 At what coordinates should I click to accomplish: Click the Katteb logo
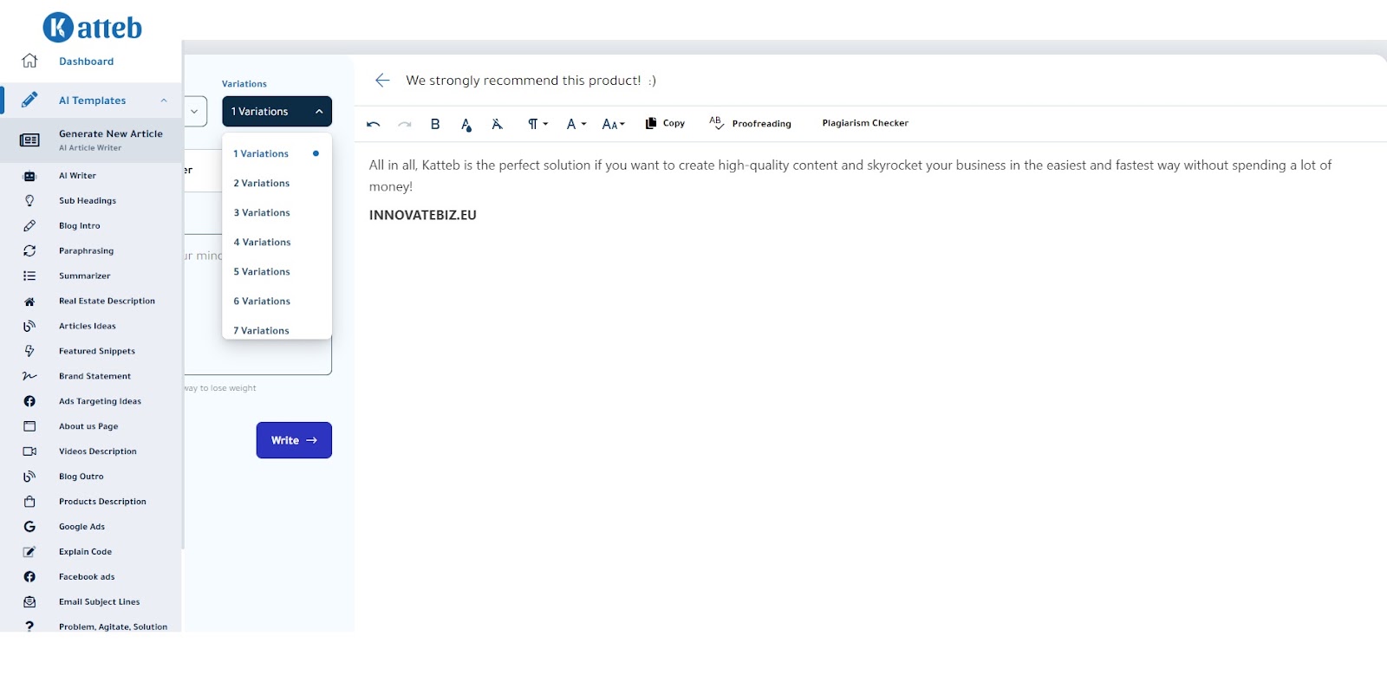(92, 28)
